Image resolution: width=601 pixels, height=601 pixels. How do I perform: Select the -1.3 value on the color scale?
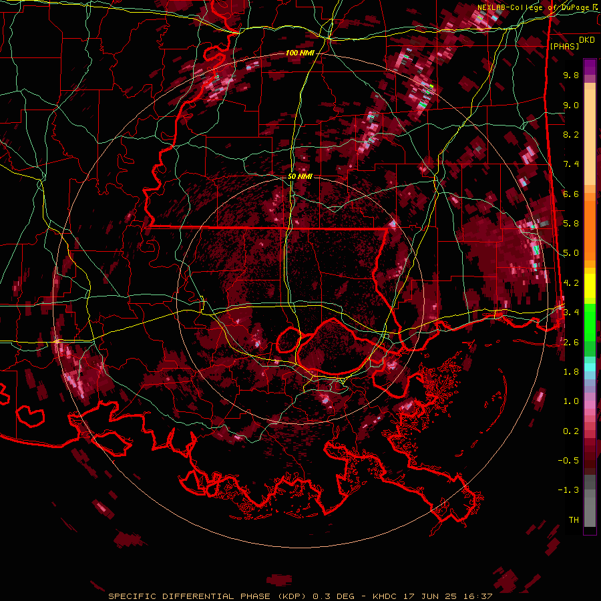(x=568, y=490)
